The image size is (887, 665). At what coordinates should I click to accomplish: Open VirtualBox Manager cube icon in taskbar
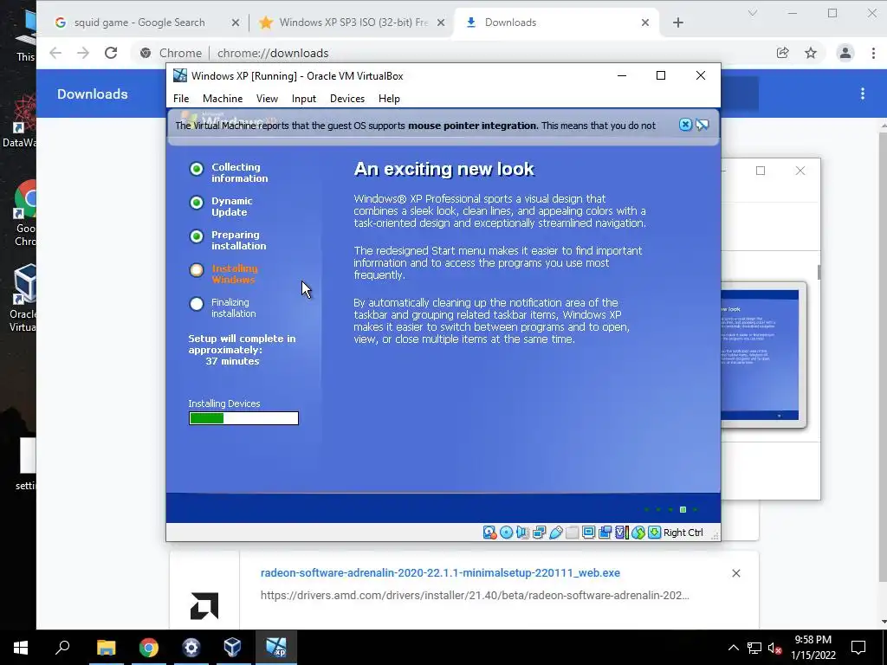(232, 648)
